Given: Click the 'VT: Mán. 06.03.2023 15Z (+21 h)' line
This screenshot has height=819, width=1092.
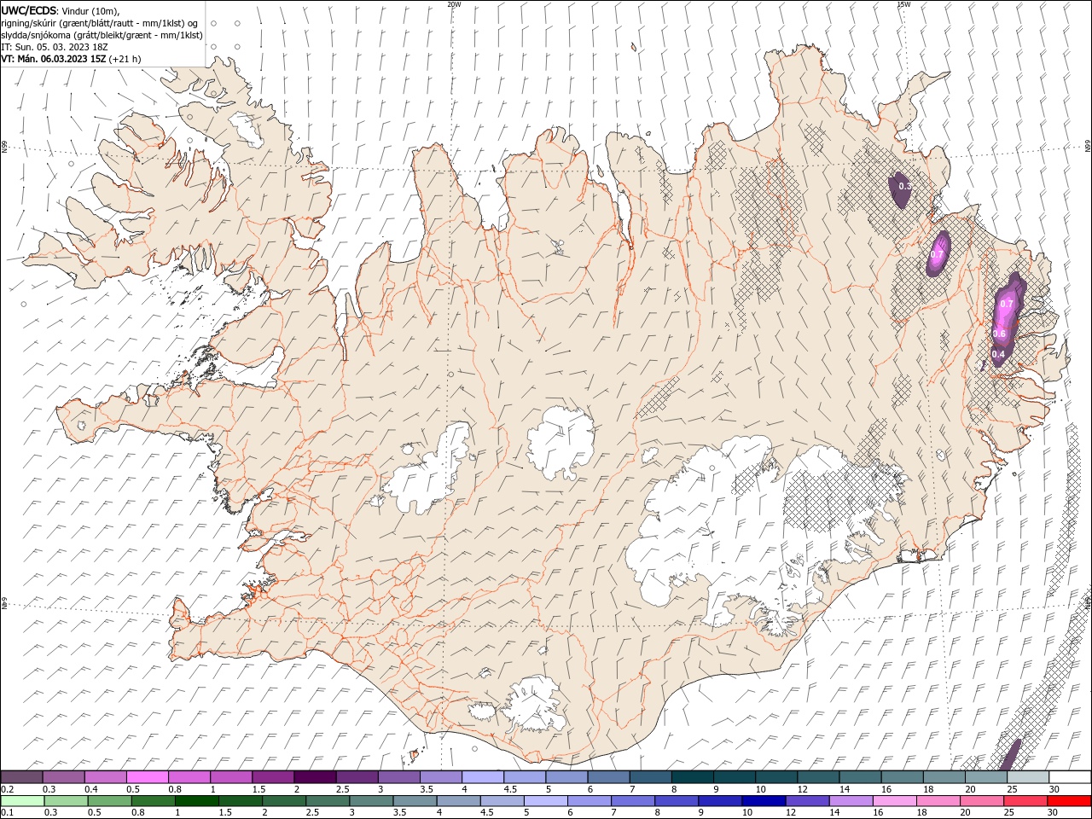Looking at the screenshot, I should (72, 59).
